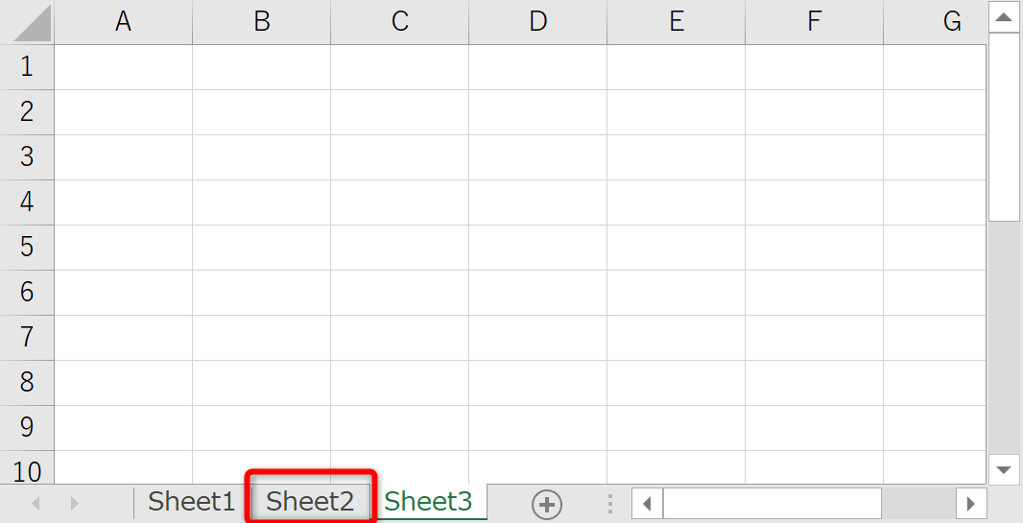
Task: Click horizontal scrollbar left arrow
Action: tap(647, 504)
